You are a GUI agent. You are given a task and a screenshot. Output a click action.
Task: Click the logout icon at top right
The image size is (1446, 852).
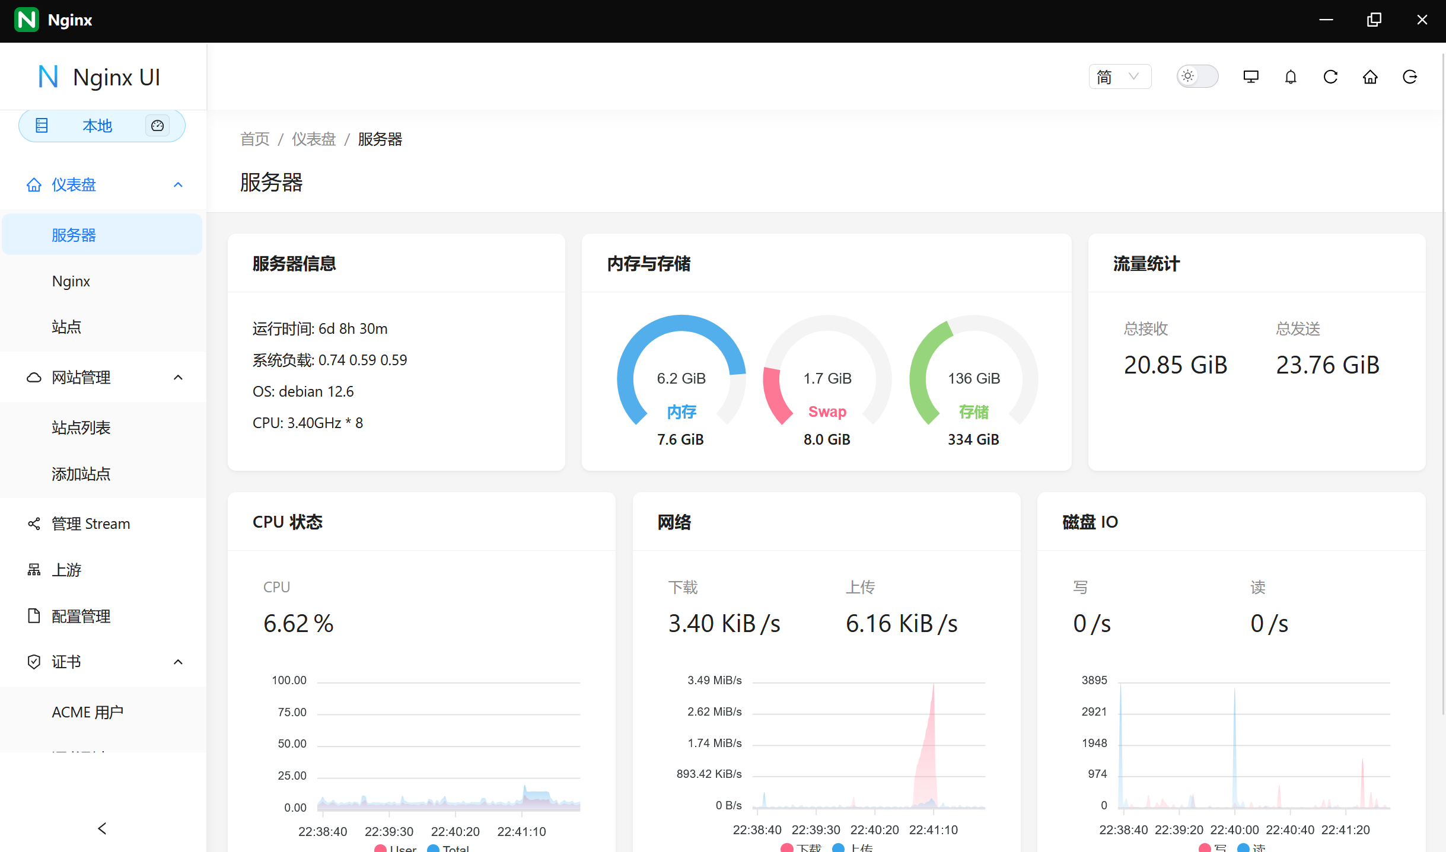1410,76
